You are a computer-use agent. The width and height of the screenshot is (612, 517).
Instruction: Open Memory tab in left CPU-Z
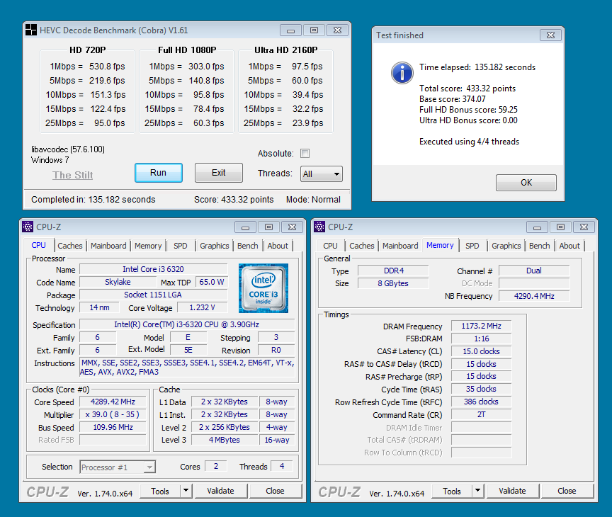(148, 246)
